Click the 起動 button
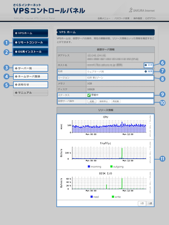The image size is (169, 225). click(x=92, y=102)
